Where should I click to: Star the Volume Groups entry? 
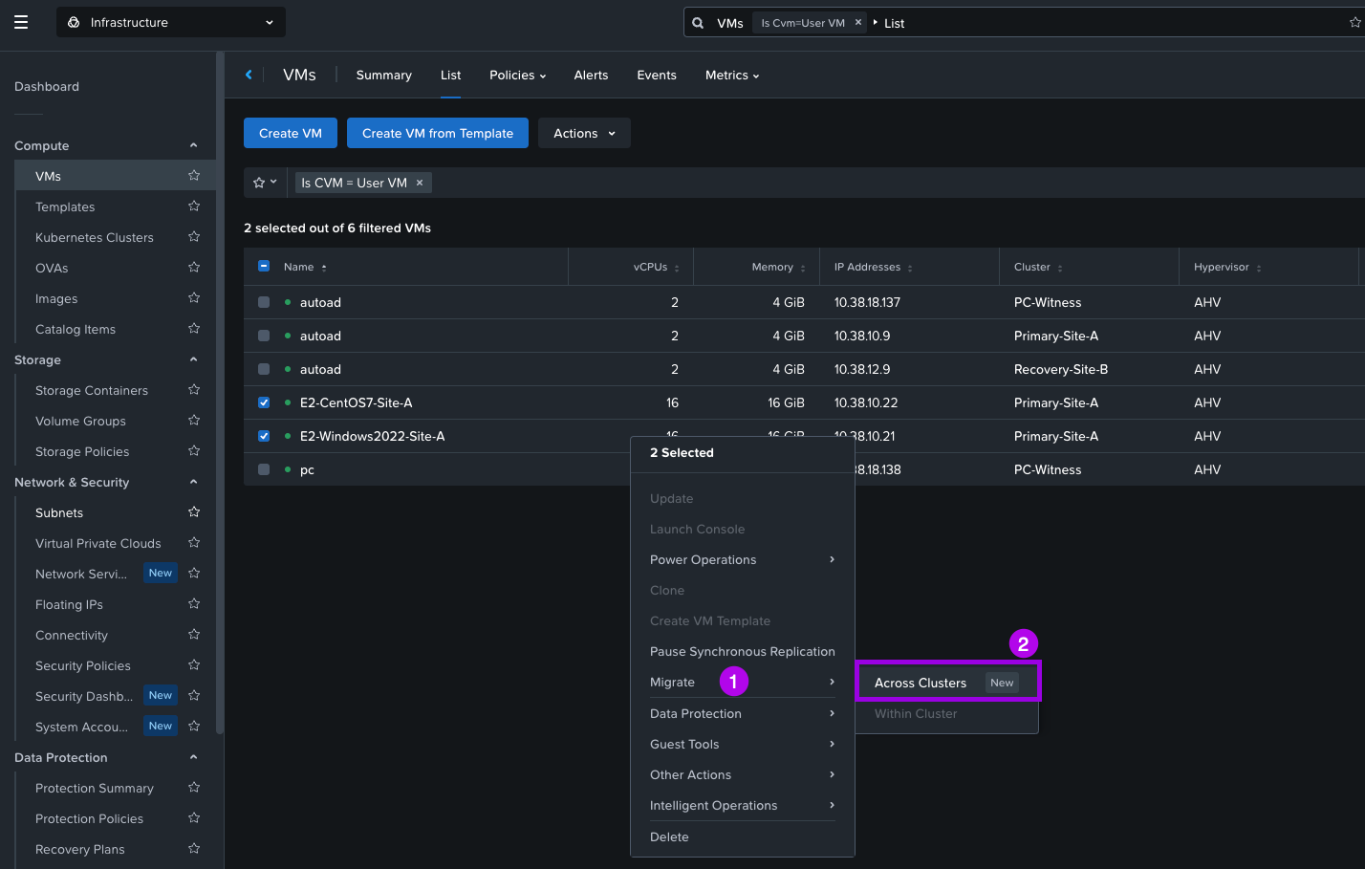[x=194, y=421]
